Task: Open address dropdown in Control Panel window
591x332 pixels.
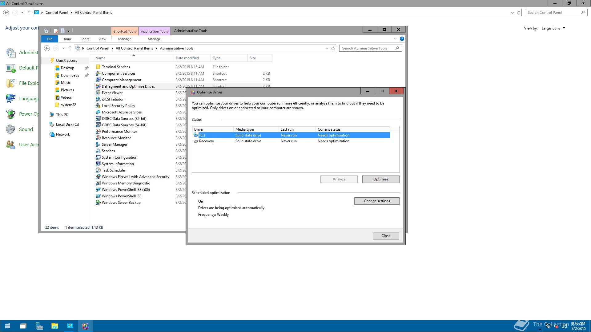Action: [512, 13]
